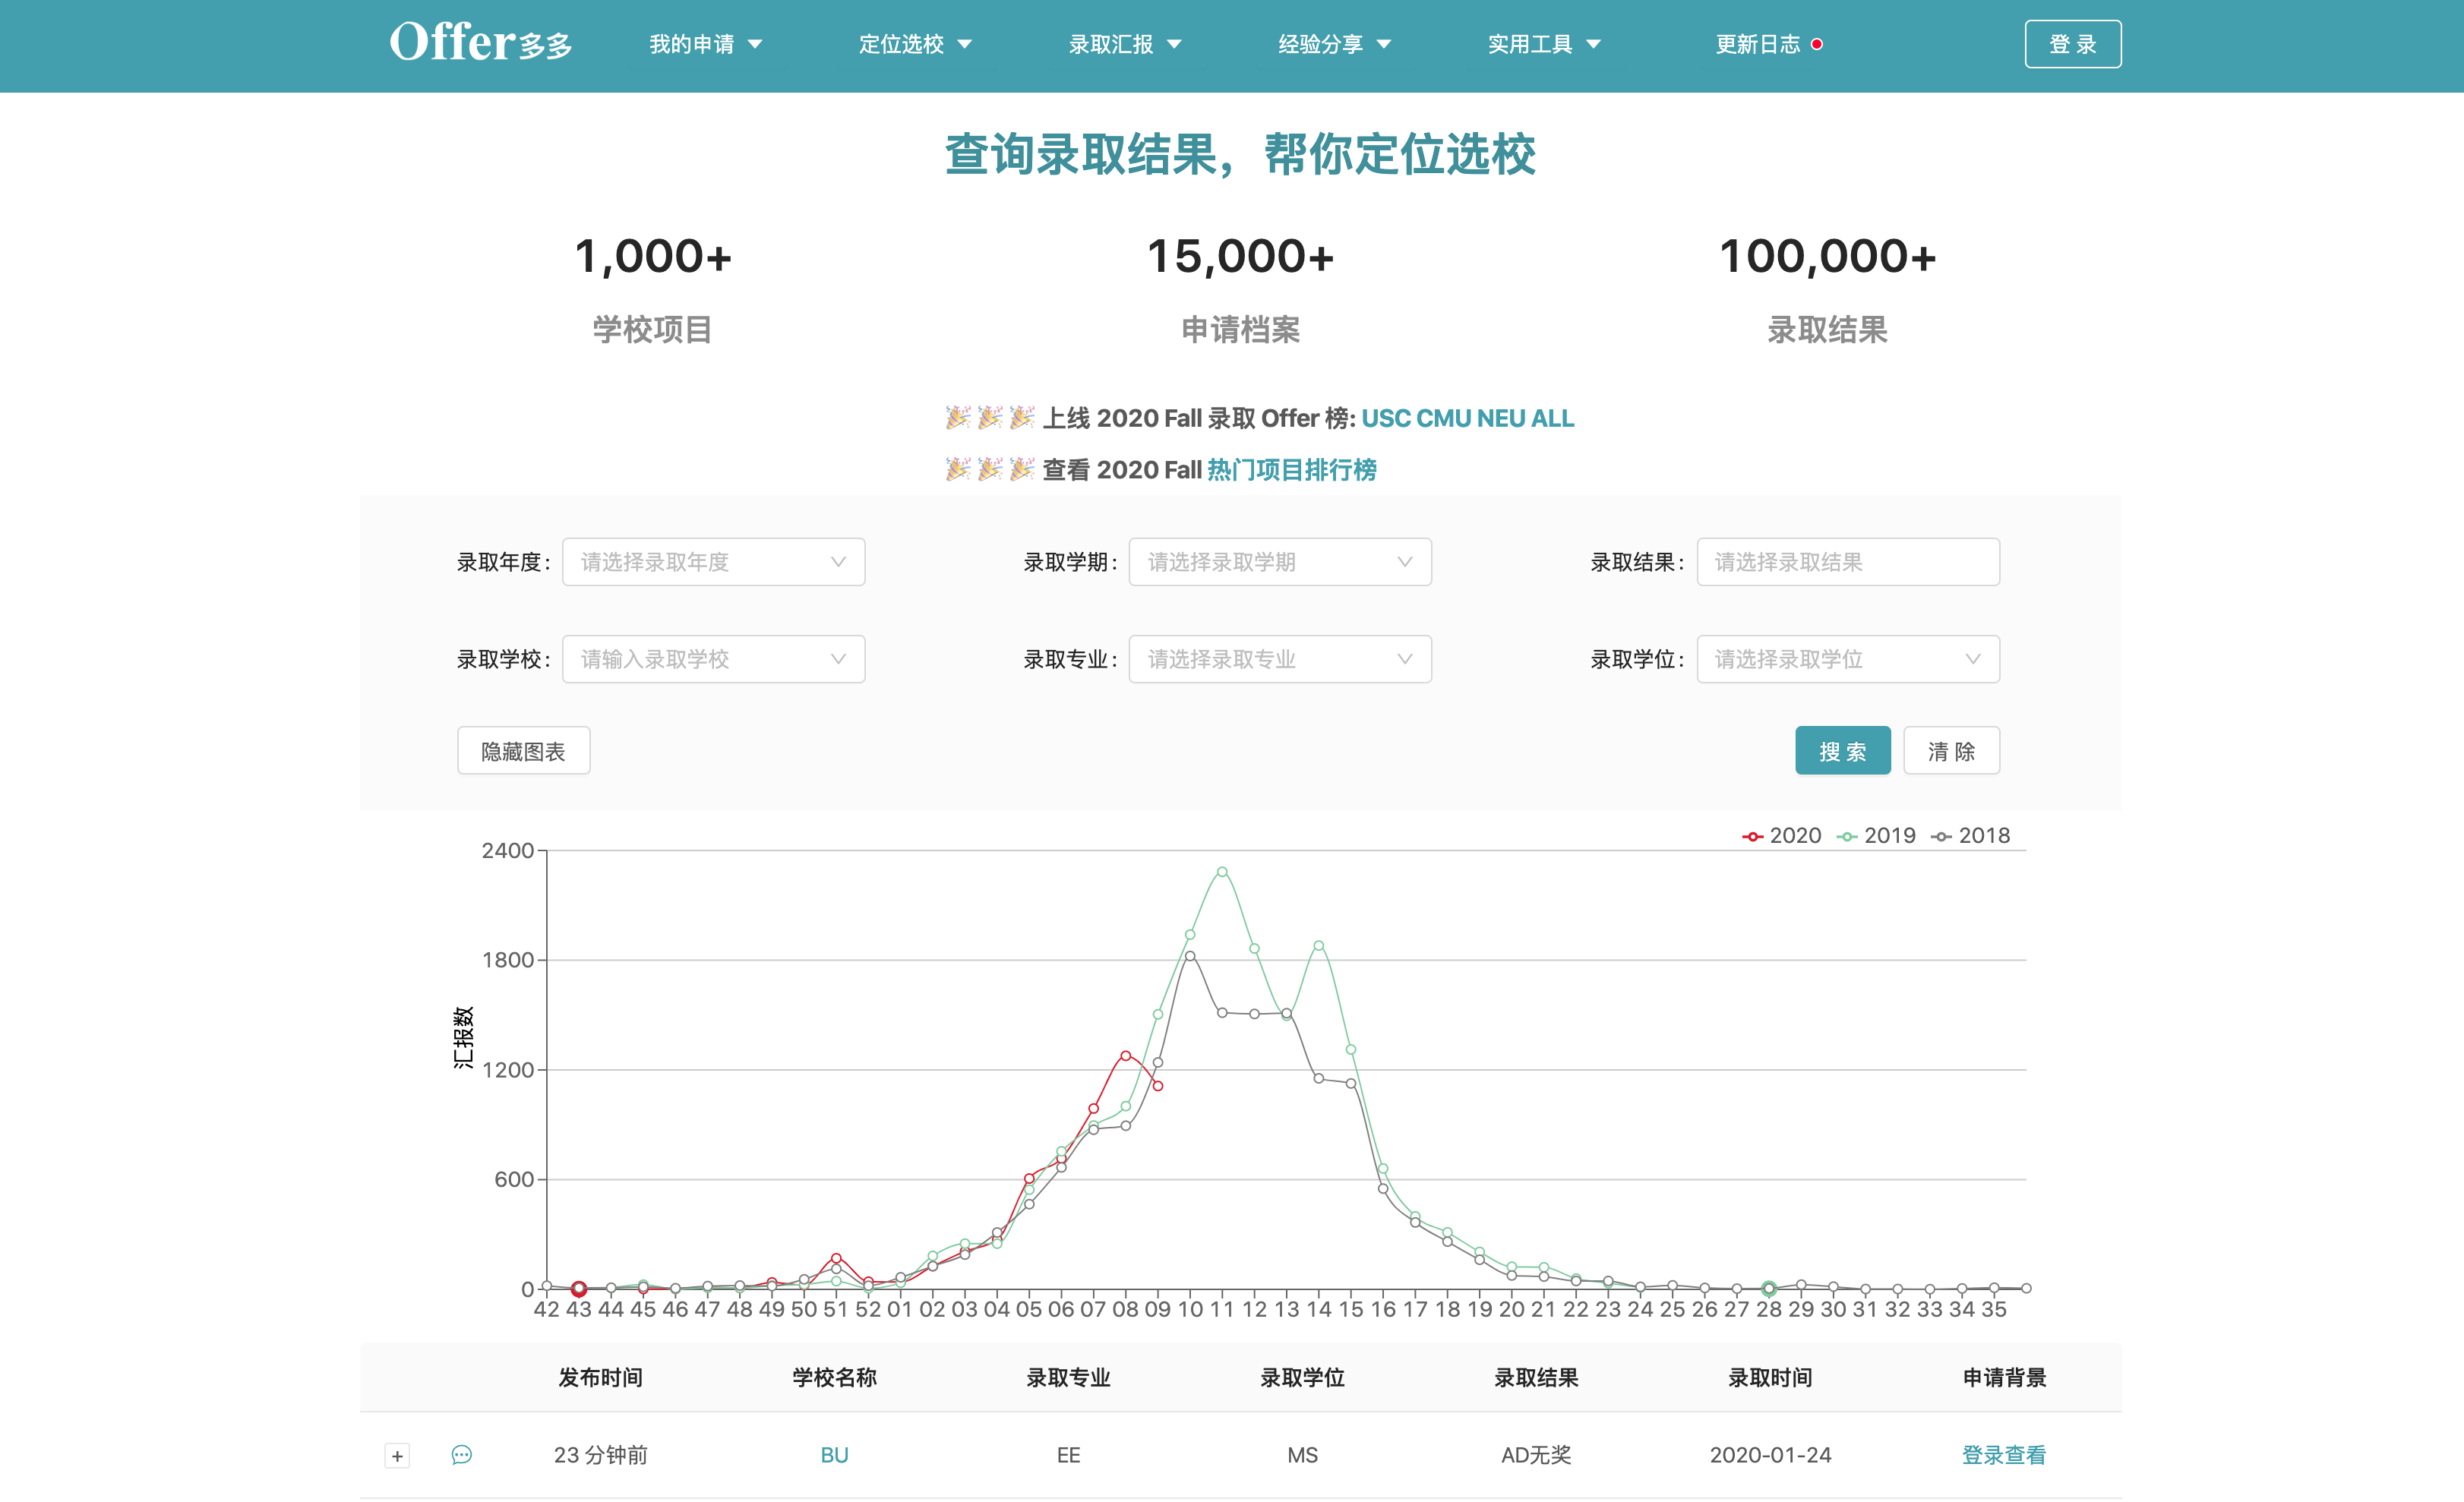2464x1502 pixels.
Task: Click the 实用工具 dropdown arrow
Action: click(1594, 44)
